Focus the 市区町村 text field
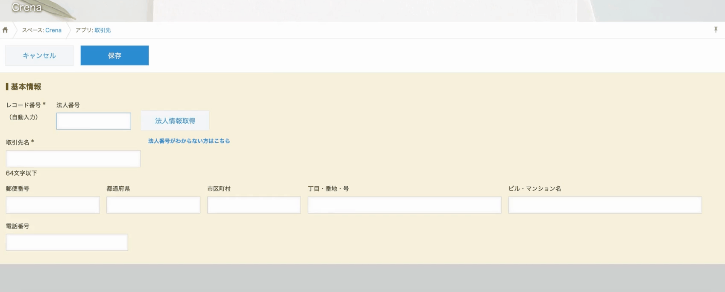The width and height of the screenshot is (725, 292). coord(254,205)
